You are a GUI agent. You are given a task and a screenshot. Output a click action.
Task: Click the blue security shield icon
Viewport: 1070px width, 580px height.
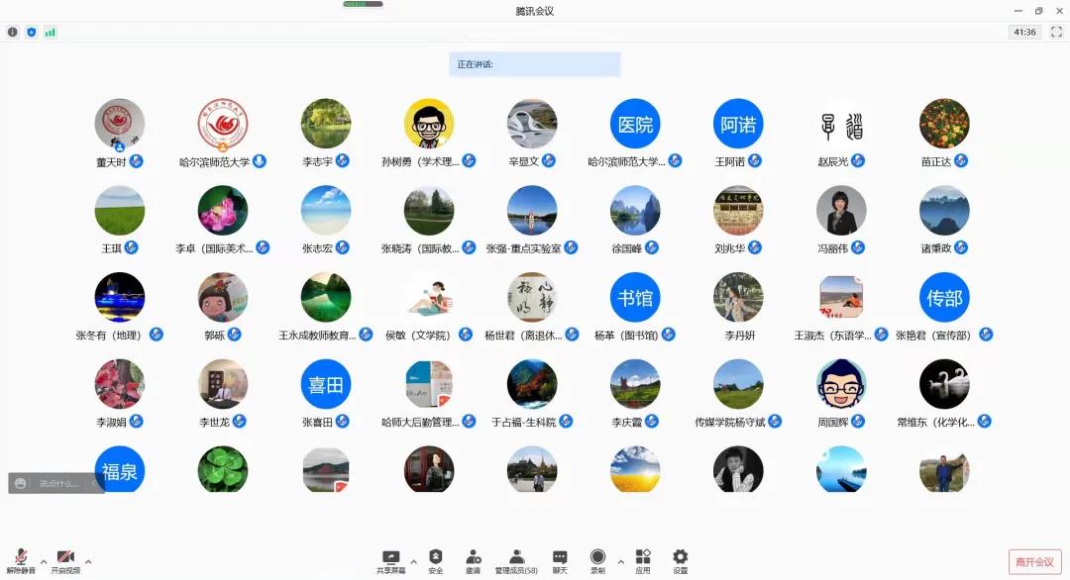pyautogui.click(x=32, y=32)
